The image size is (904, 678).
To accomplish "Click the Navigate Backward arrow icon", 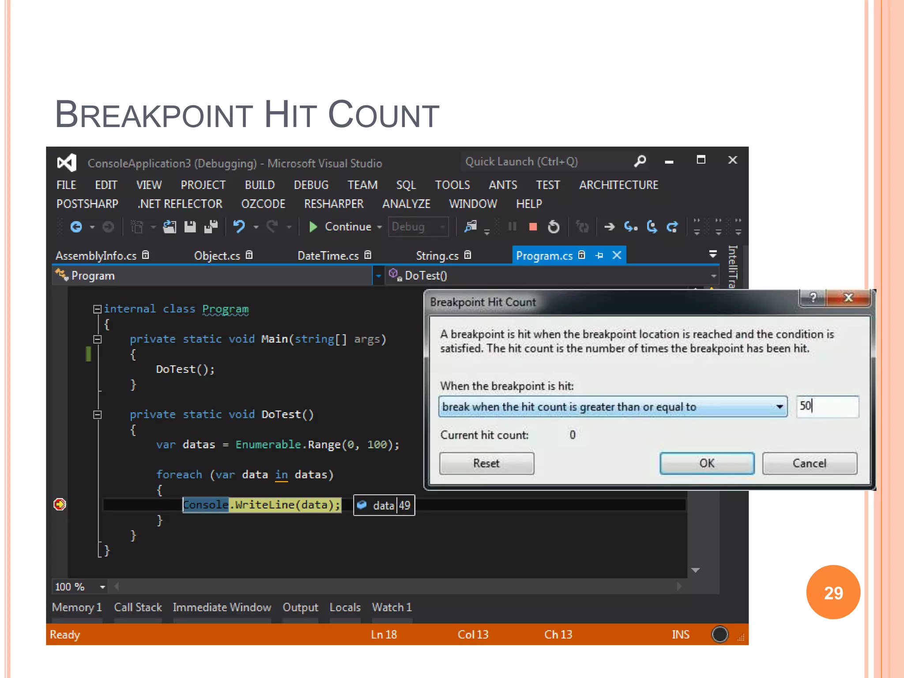I will 76,227.
